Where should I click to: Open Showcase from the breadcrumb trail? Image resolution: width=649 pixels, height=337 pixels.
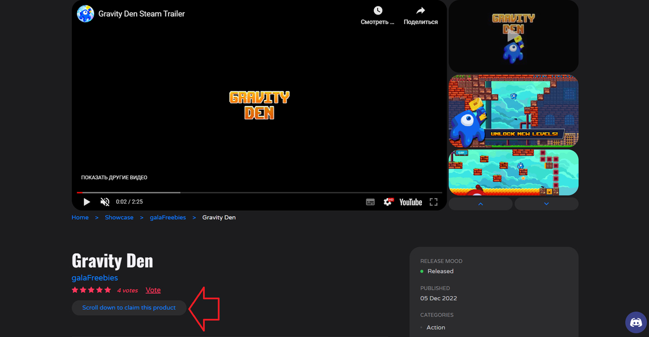click(x=119, y=217)
